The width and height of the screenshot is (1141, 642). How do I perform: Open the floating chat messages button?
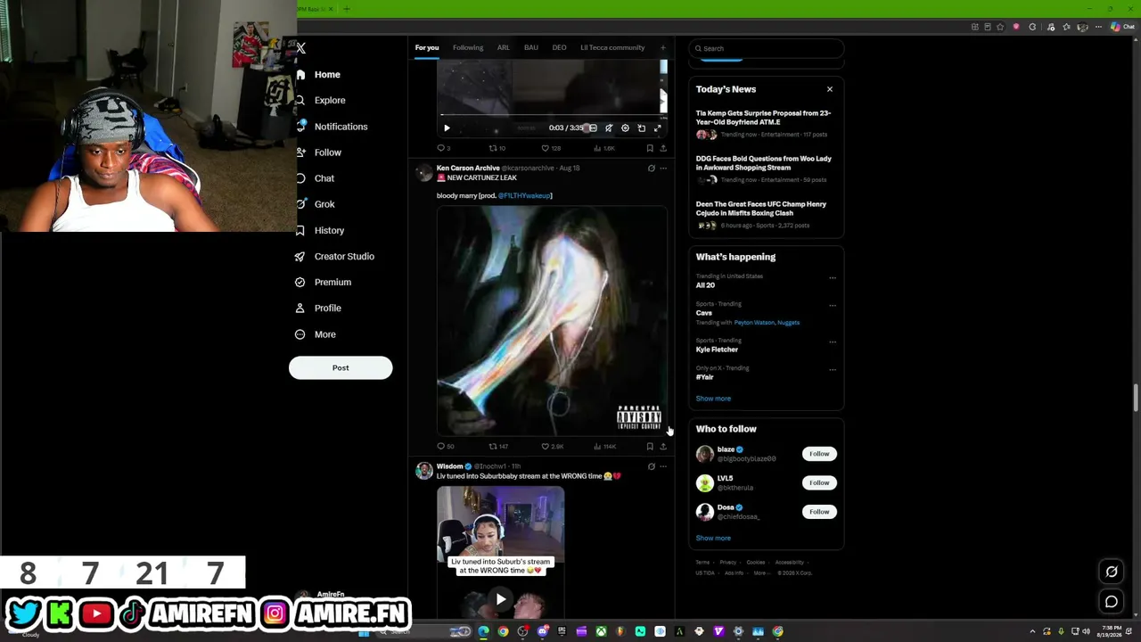pyautogui.click(x=1112, y=602)
